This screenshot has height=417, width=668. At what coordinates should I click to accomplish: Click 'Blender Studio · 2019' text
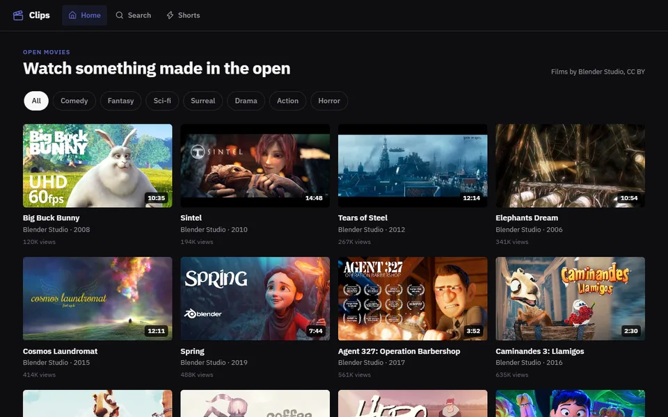214,363
